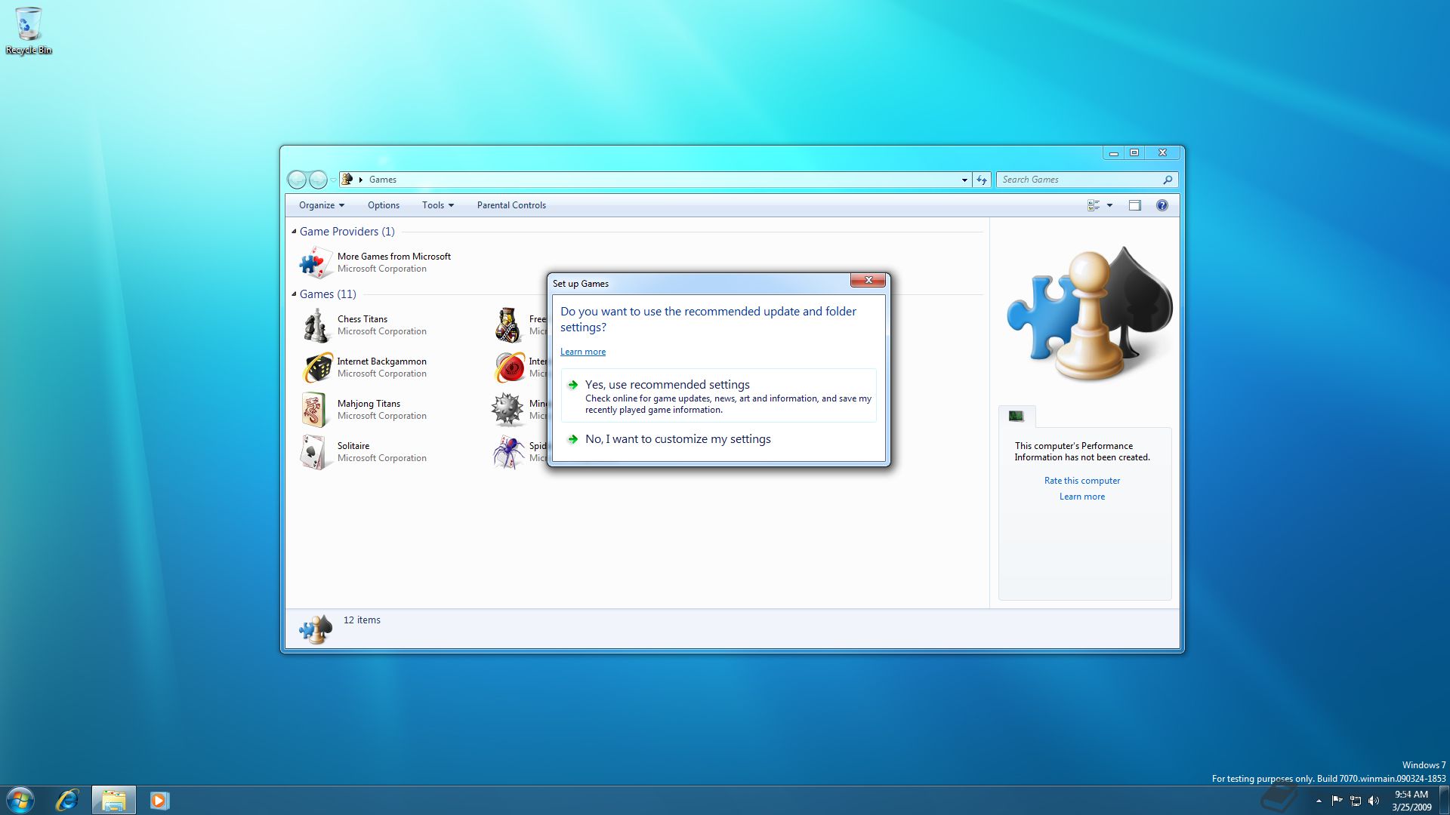Click Learn more link in Set up Games
The width and height of the screenshot is (1450, 815).
(x=583, y=352)
